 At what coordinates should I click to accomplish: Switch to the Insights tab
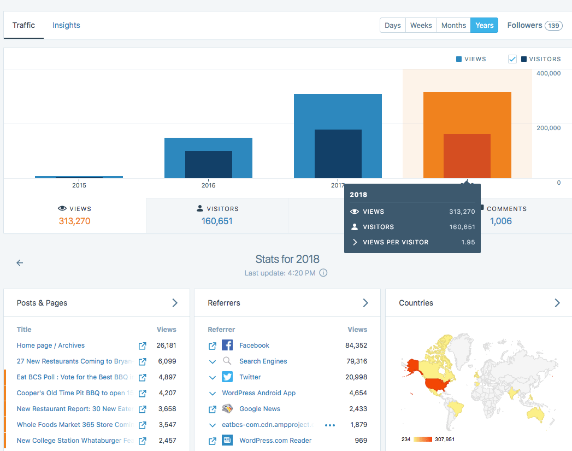66,25
